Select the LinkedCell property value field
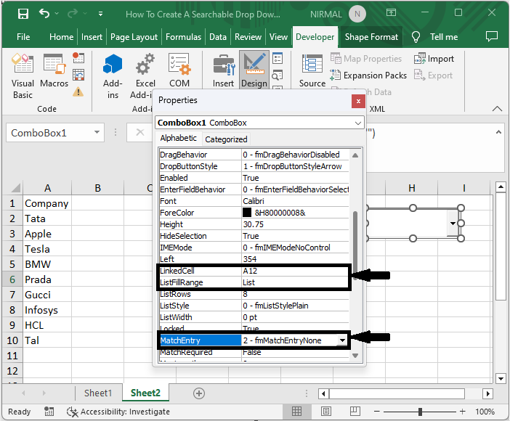This screenshot has width=510, height=421. tap(294, 271)
